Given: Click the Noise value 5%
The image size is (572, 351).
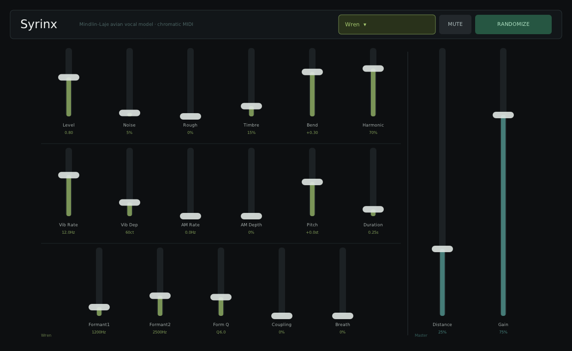Looking at the screenshot, I should 130,133.
